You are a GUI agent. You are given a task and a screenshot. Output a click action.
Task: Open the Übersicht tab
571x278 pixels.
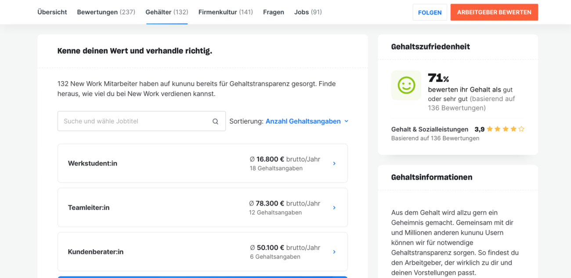52,12
